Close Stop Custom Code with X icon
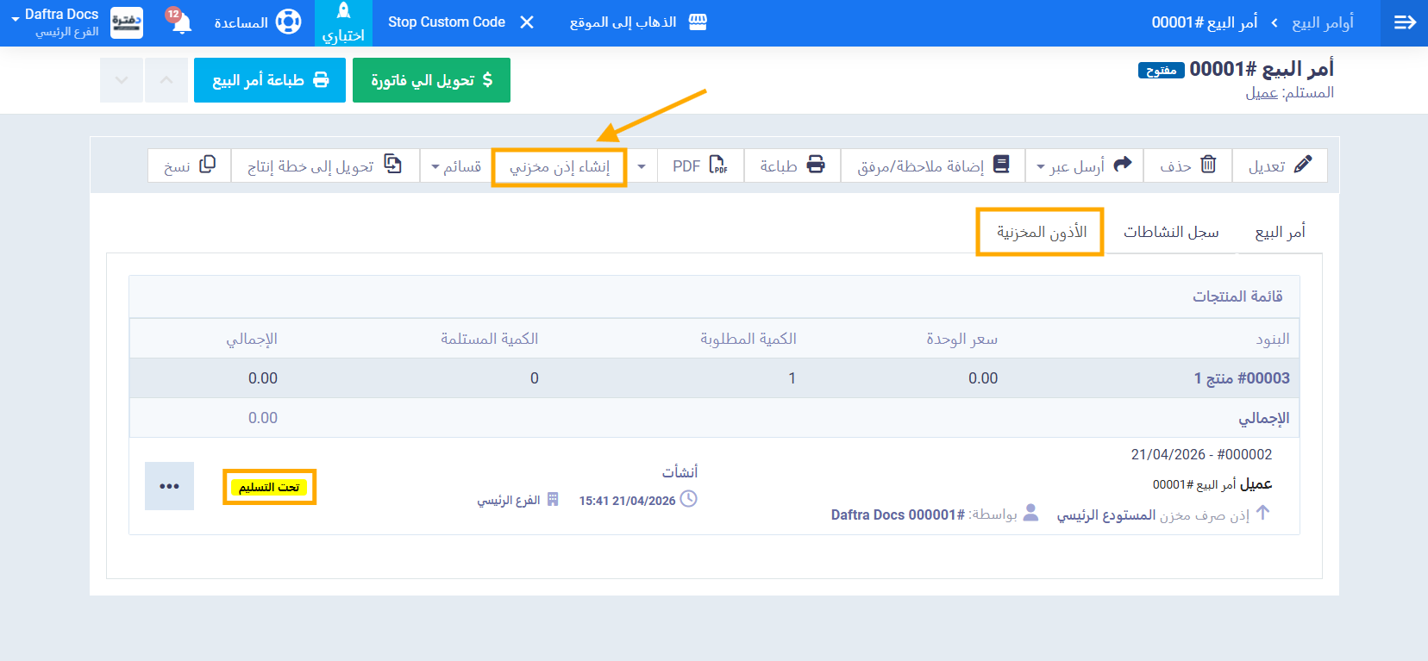Image resolution: width=1428 pixels, height=661 pixels. 527,22
